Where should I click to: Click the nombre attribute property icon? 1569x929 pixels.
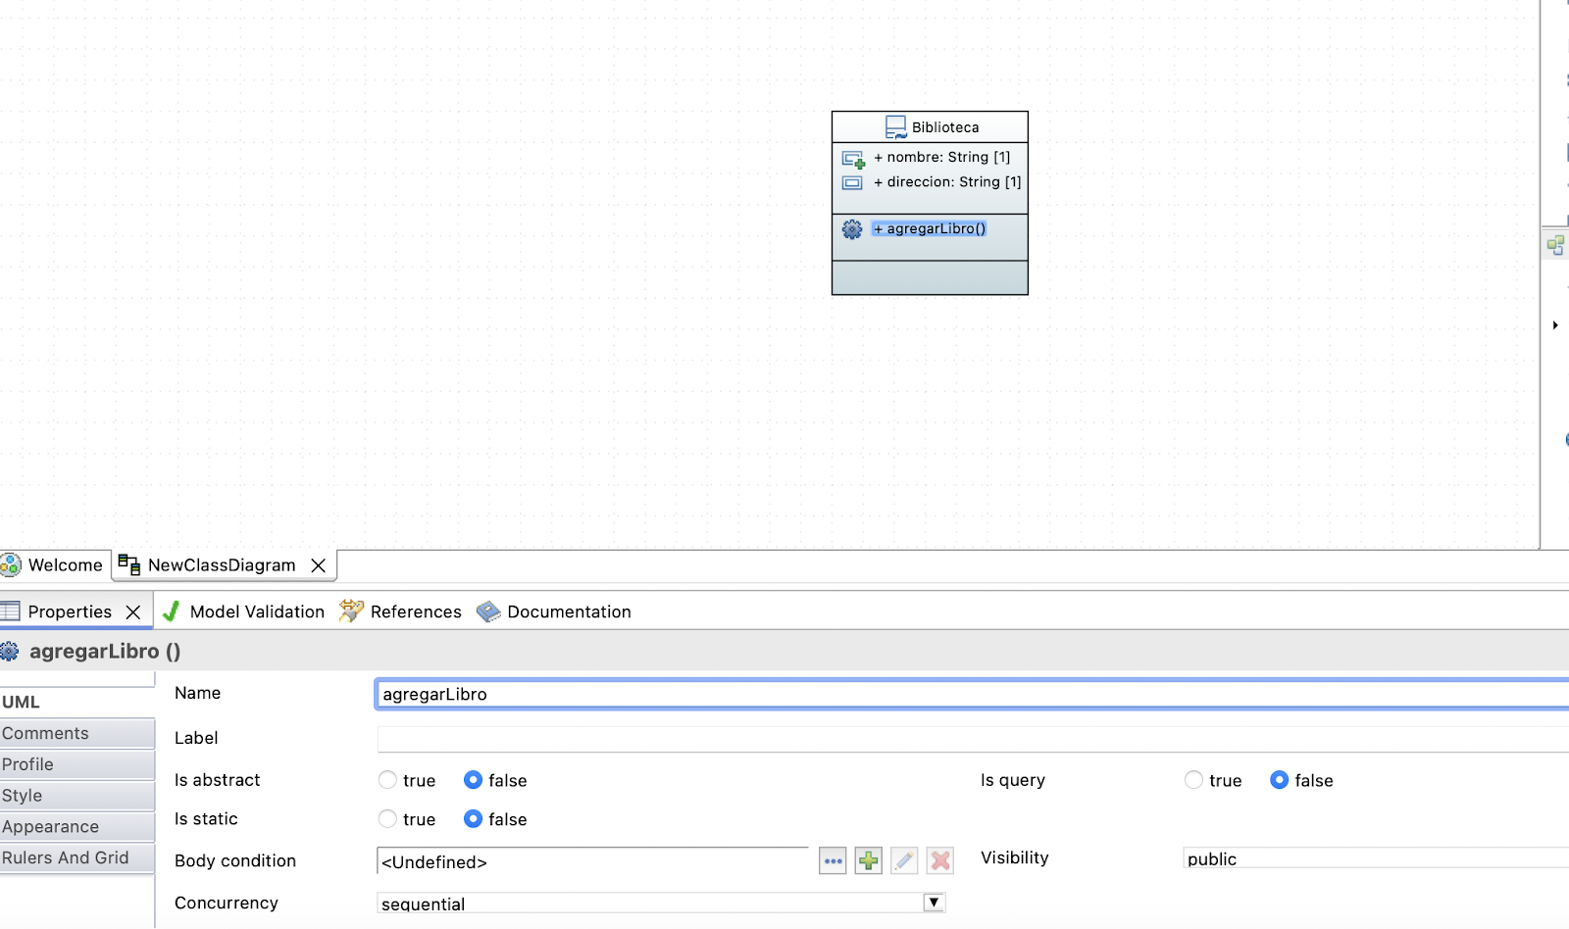(852, 159)
